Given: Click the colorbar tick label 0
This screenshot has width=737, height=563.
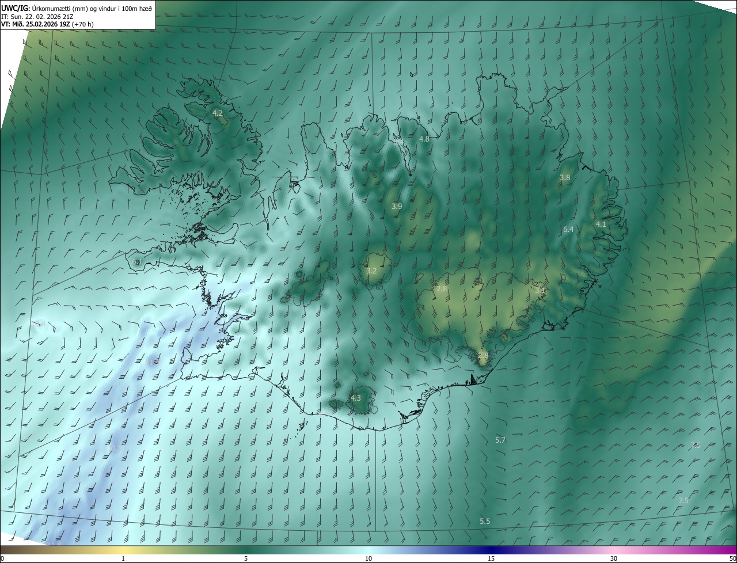Looking at the screenshot, I should (x=2, y=558).
